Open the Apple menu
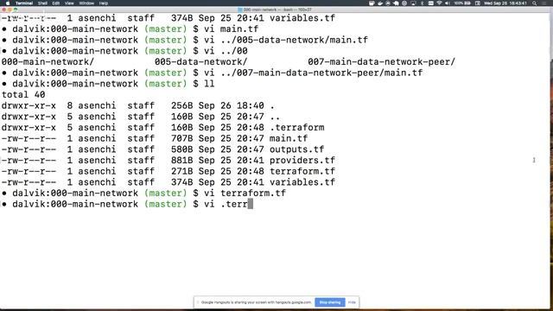Viewport: 553px width, 311px height. coord(8,3)
